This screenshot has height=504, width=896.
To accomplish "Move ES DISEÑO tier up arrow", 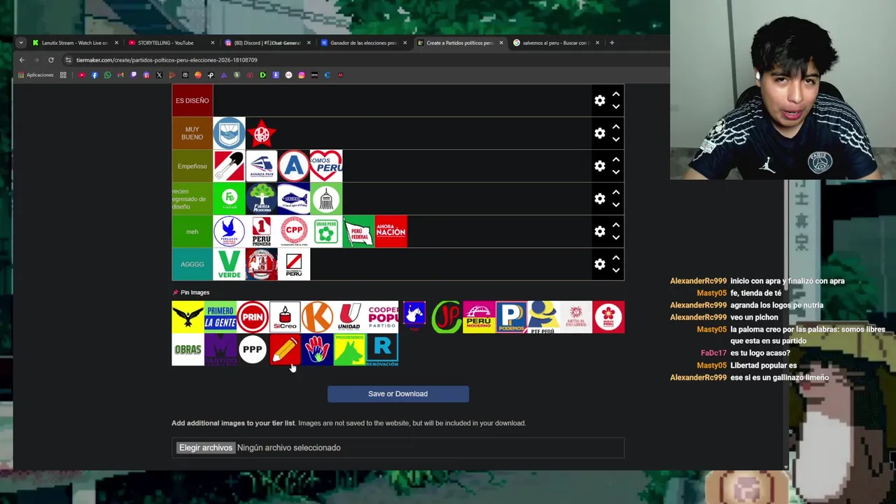I will [616, 94].
